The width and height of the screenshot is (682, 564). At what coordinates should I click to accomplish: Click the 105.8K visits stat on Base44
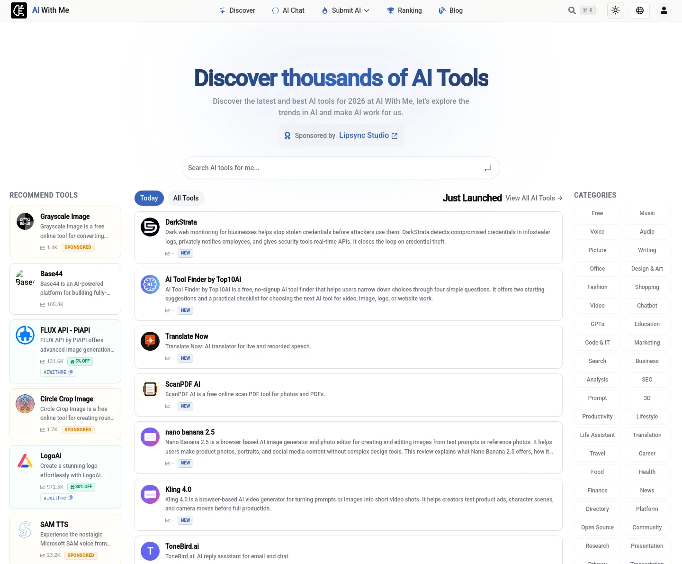[52, 305]
